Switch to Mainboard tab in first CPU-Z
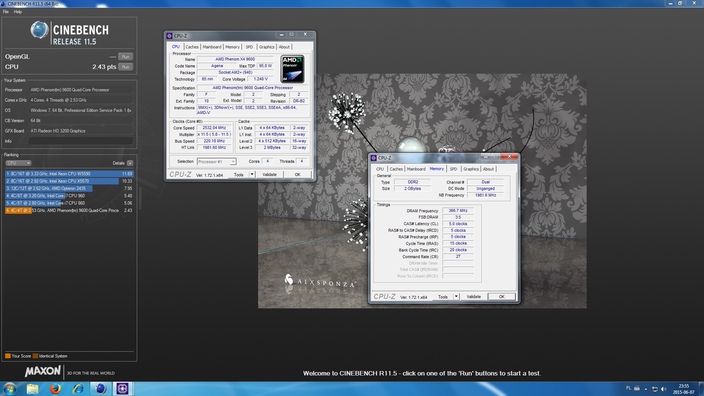This screenshot has width=704, height=396. pos(212,47)
